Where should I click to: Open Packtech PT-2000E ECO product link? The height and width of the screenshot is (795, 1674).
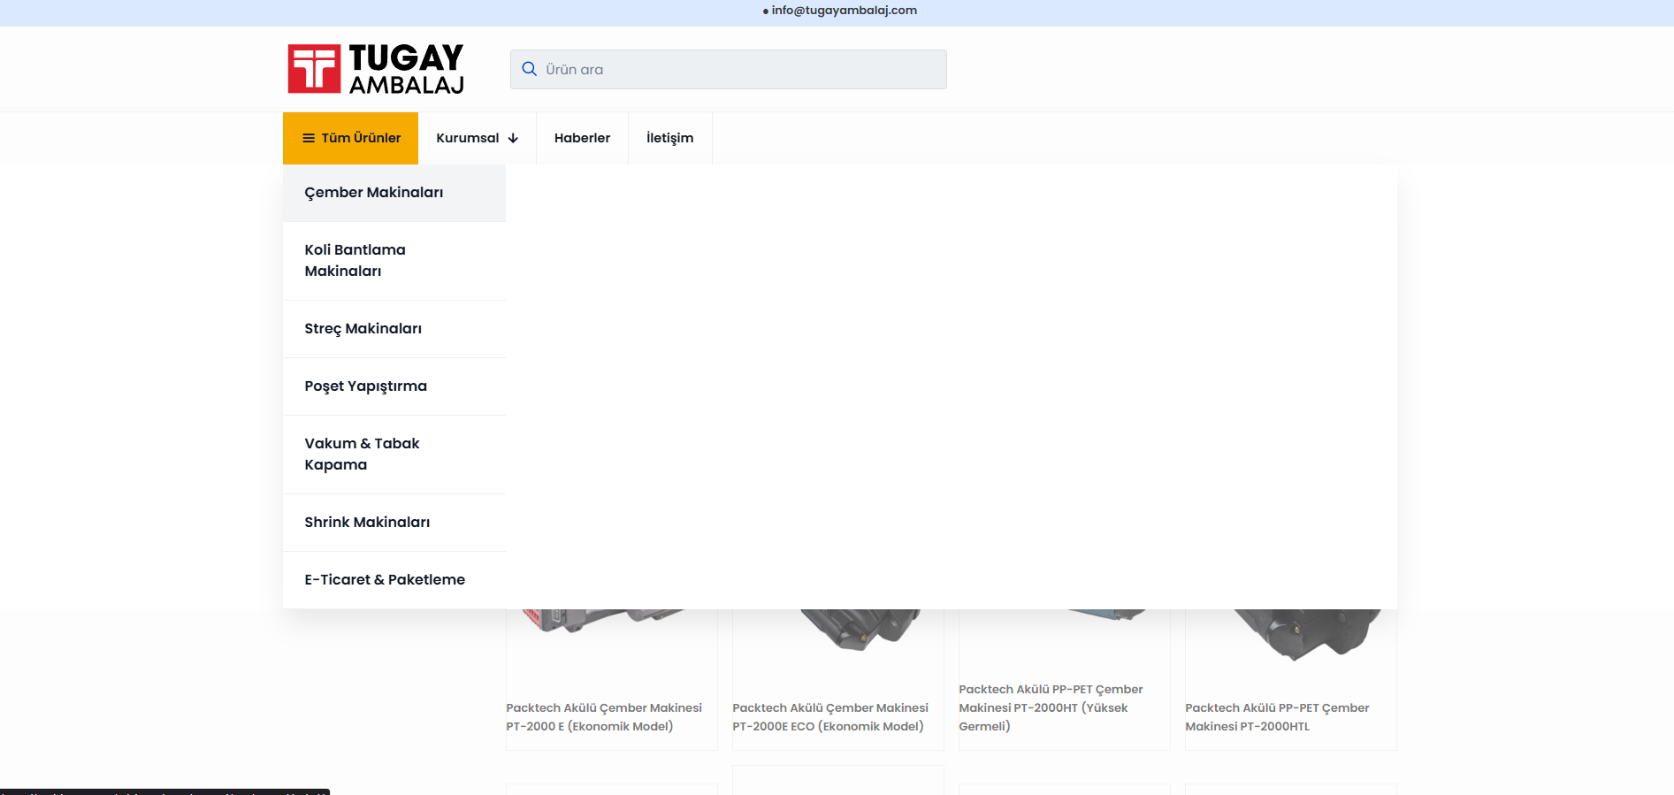(x=829, y=717)
